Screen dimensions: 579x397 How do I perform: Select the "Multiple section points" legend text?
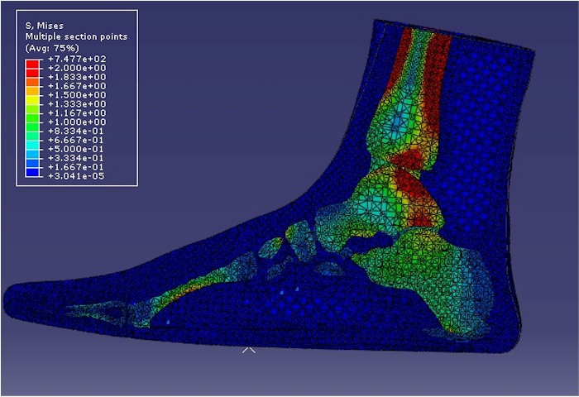(76, 36)
